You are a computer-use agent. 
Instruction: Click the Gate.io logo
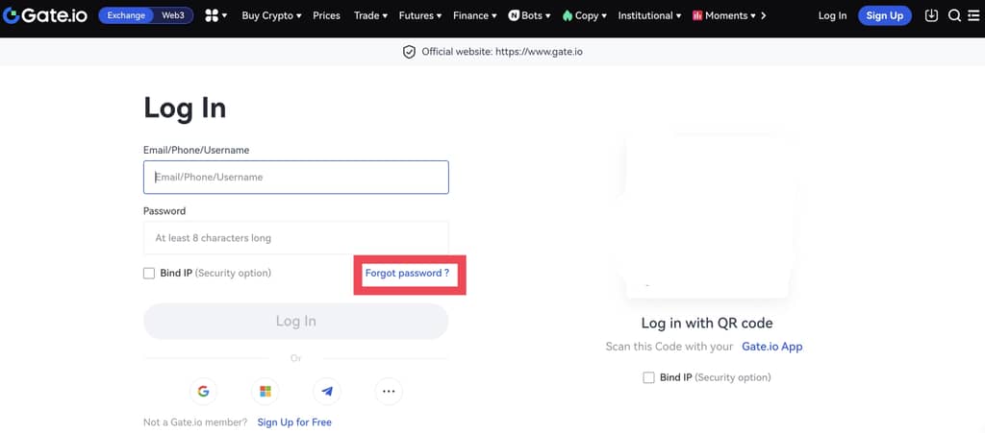[x=46, y=15]
